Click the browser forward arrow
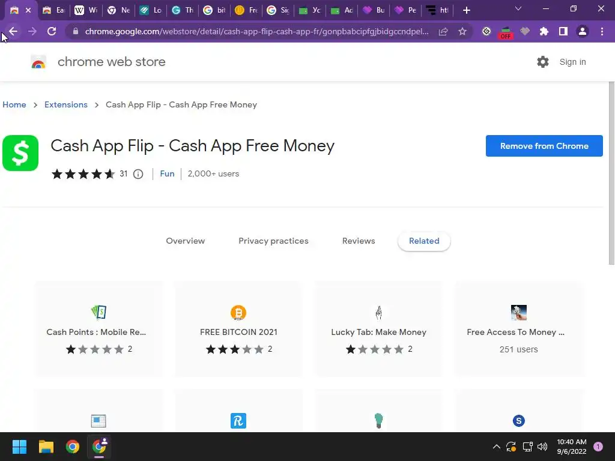Screen dimensions: 615x461 coord(32,31)
